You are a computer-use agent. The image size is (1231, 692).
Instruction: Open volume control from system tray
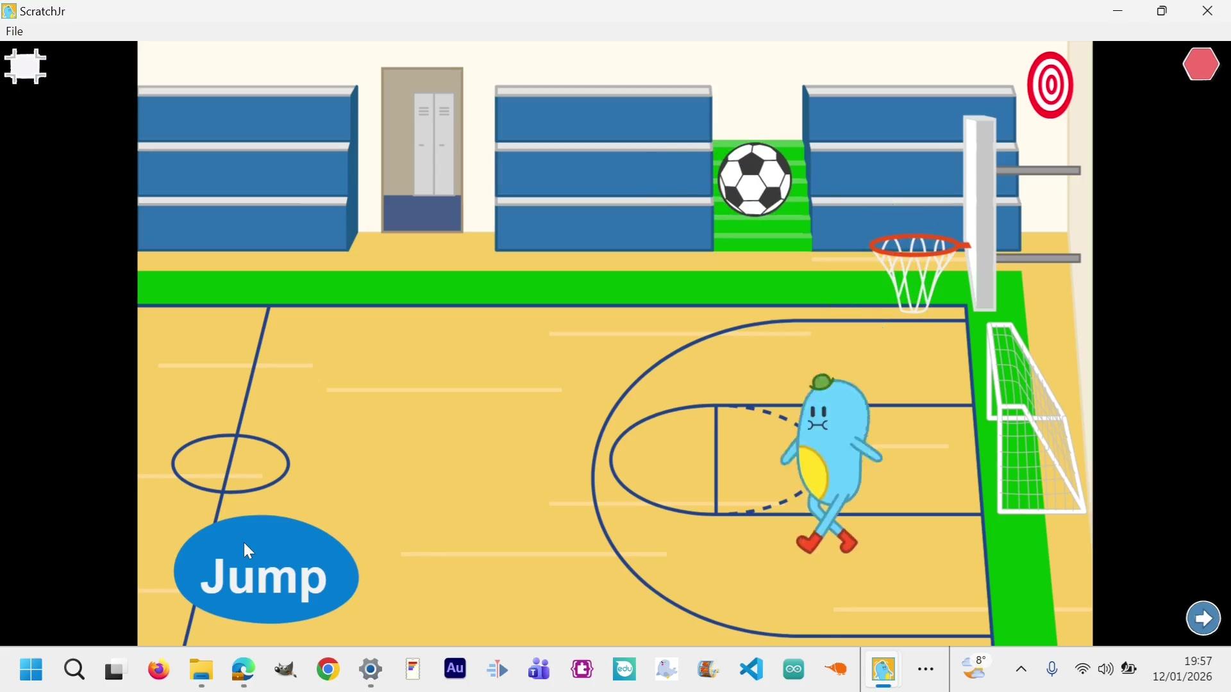coord(1106,670)
